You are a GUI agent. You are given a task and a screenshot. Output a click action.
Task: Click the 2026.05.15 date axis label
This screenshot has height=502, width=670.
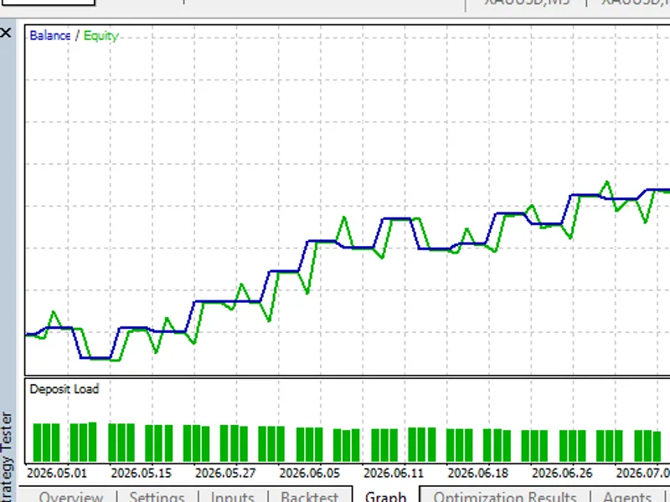(141, 473)
